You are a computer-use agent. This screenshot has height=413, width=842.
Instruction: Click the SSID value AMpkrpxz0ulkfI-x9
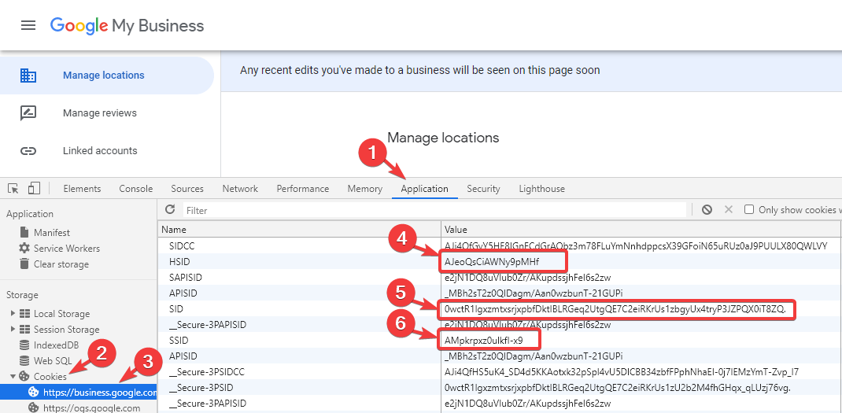pos(483,341)
